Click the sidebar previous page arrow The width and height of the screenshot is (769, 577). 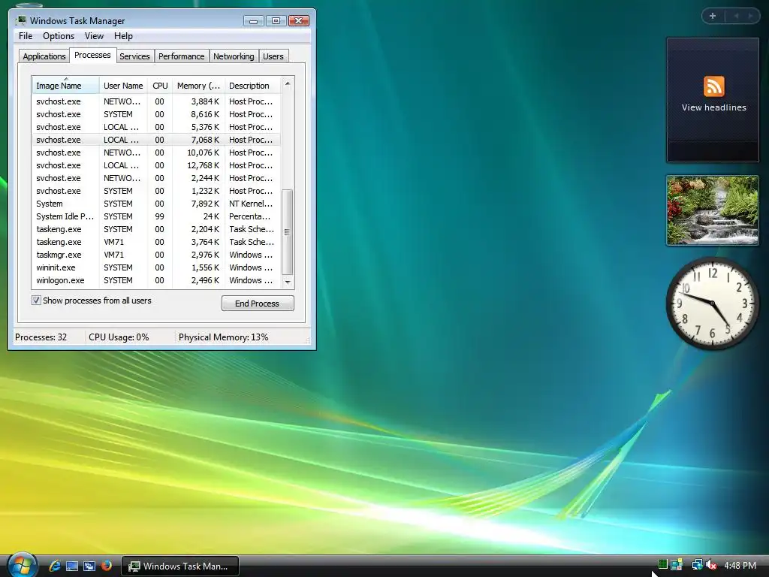736,16
